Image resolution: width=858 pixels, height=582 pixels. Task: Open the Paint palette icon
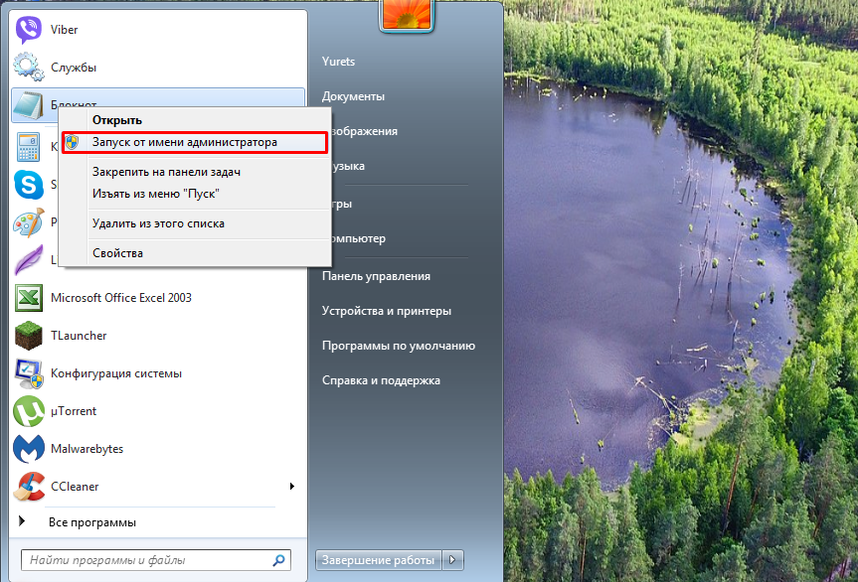pos(29,222)
